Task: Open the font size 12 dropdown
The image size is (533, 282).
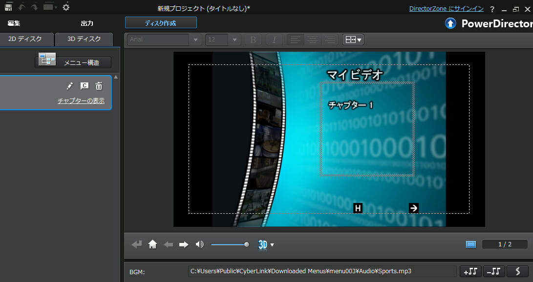Action: (235, 40)
